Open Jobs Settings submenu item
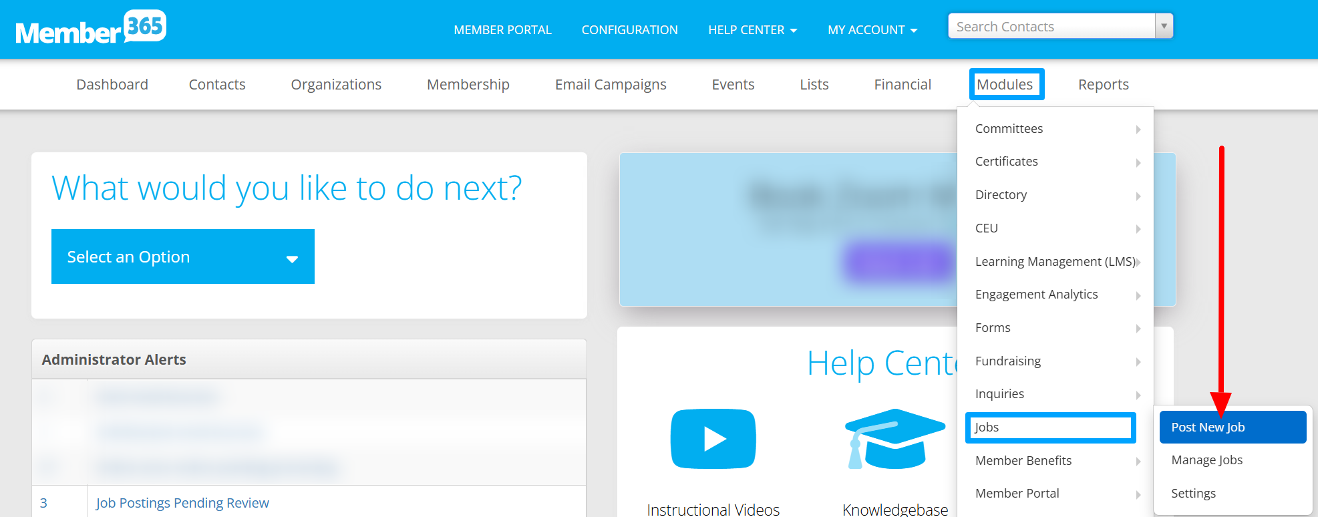The image size is (1318, 517). 1193,493
